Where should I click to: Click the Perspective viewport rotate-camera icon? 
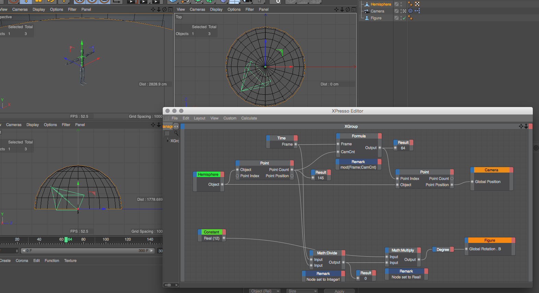[164, 10]
